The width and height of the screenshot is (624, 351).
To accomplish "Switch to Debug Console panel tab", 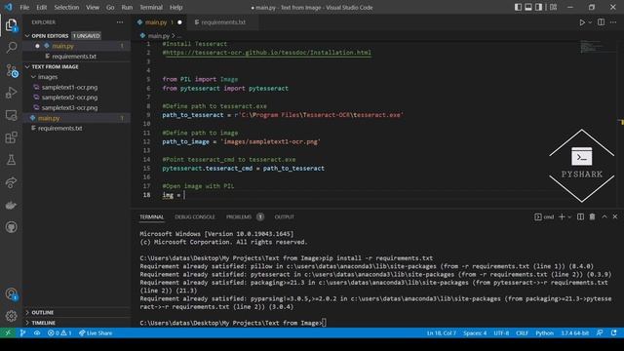I will 195,216.
